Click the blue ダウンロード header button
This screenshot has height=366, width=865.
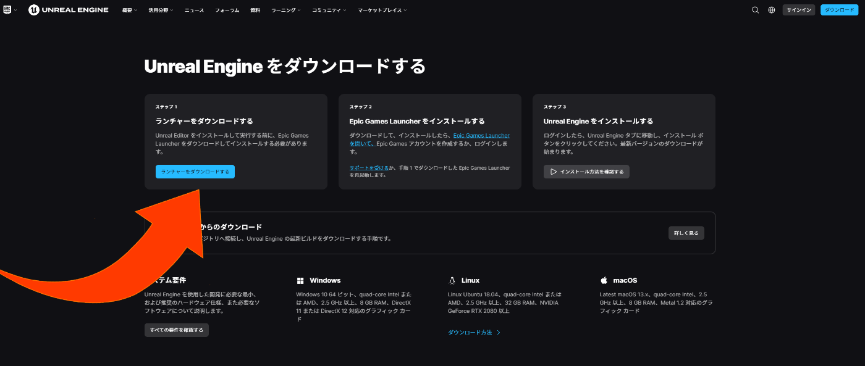point(839,10)
